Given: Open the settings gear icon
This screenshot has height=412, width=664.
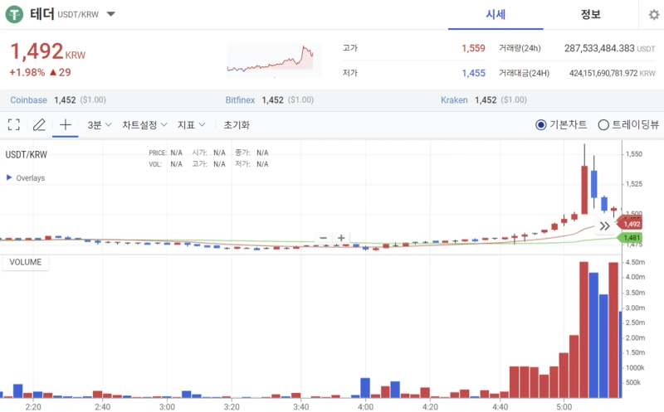Looking at the screenshot, I should pyautogui.click(x=653, y=15).
